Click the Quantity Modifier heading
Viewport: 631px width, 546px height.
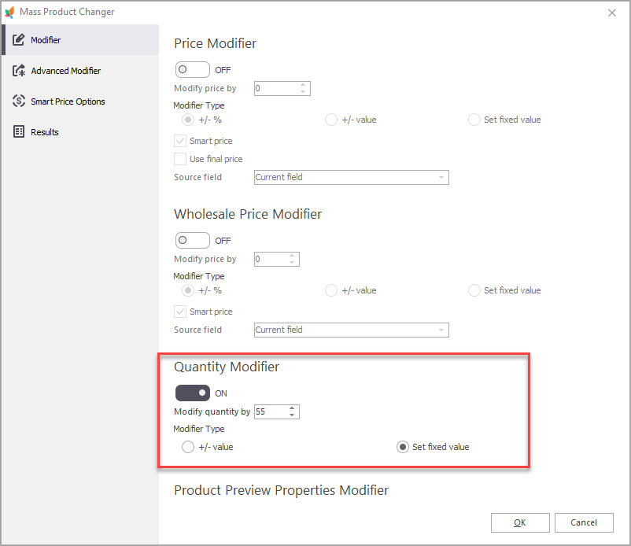[x=227, y=367]
